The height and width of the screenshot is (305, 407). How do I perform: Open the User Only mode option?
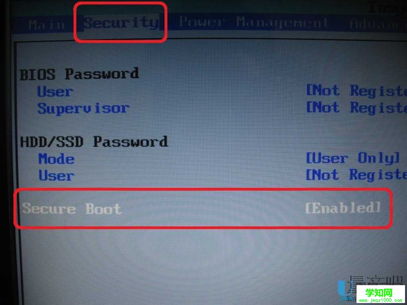click(353, 158)
